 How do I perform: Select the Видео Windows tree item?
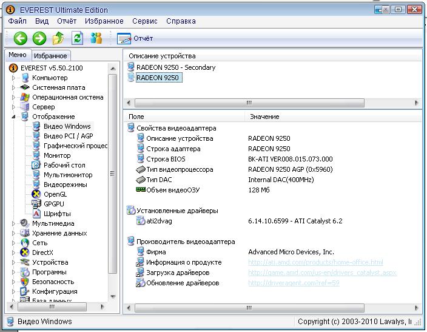(67, 126)
